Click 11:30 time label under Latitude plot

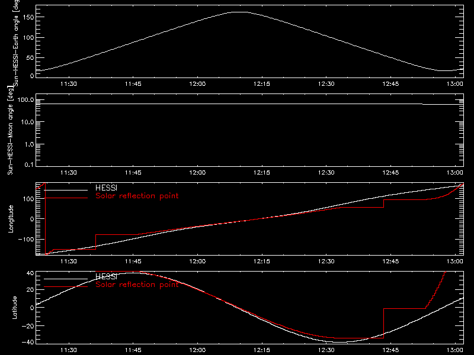coord(69,350)
